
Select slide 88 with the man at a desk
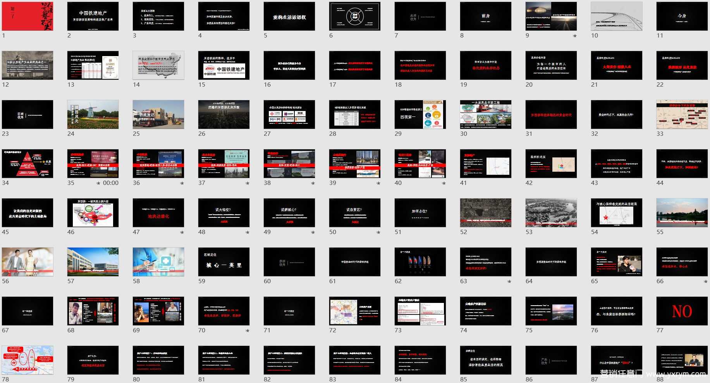[682, 360]
